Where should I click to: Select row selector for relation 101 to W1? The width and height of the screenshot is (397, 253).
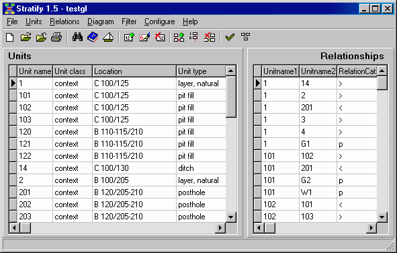(257, 192)
